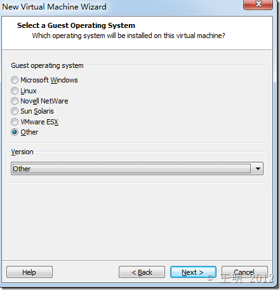
Task: Pick Sun Solaris radio button
Action: click(x=15, y=111)
